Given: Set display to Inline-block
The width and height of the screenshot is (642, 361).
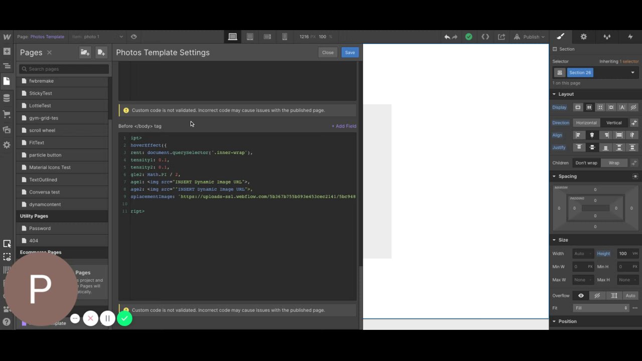Looking at the screenshot, I should click(x=611, y=107).
